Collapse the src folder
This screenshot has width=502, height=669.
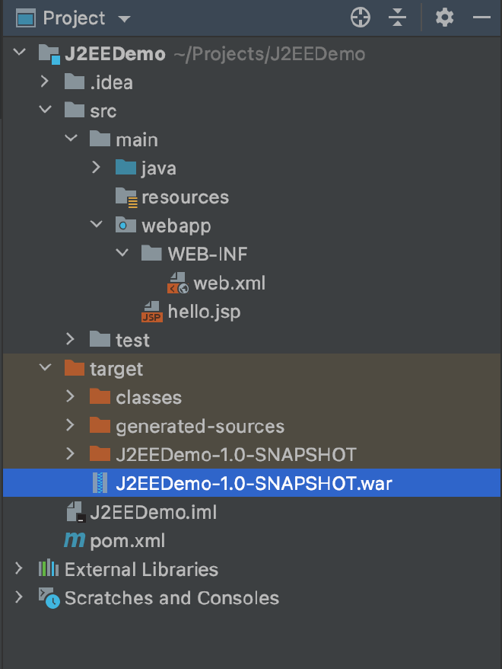point(45,111)
